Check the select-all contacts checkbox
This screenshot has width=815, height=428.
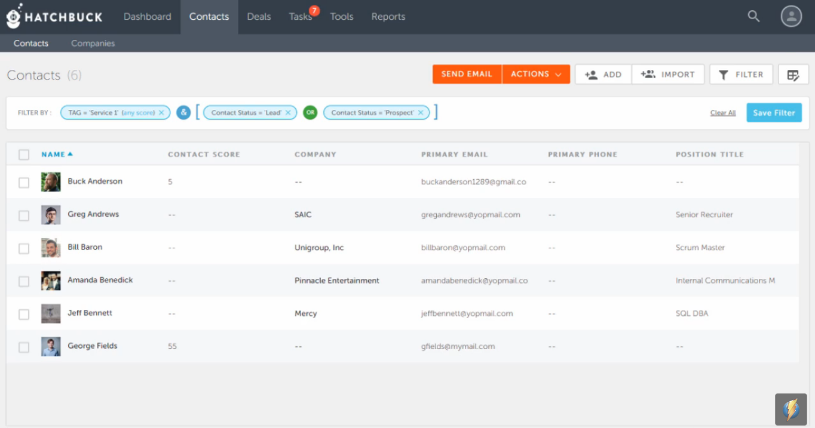pos(24,155)
